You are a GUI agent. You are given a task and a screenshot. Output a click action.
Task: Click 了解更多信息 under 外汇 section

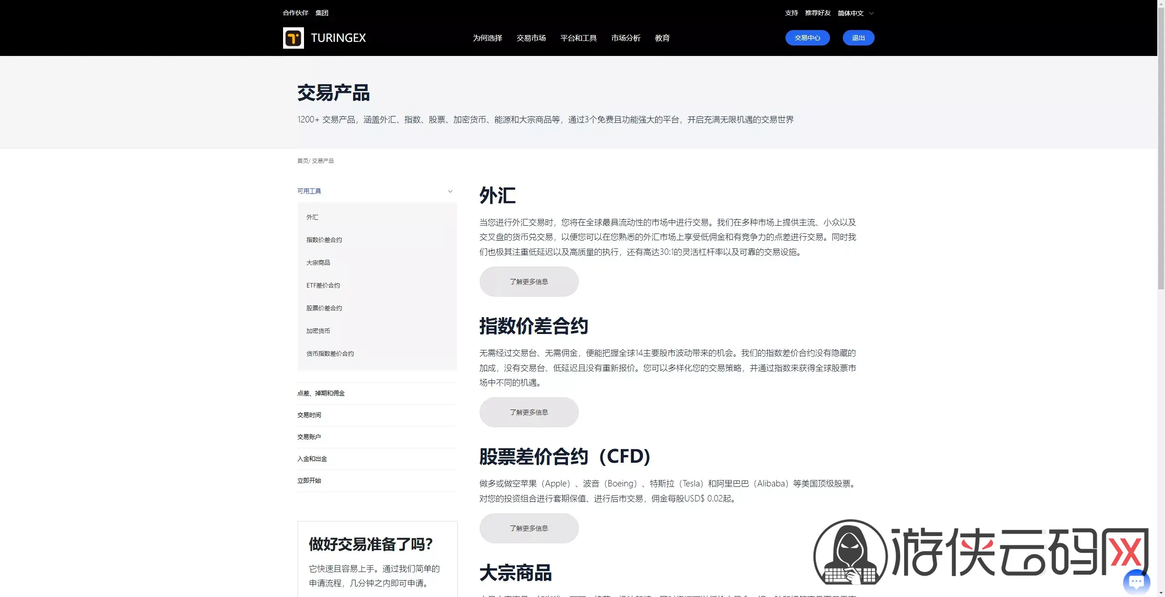[x=529, y=282]
